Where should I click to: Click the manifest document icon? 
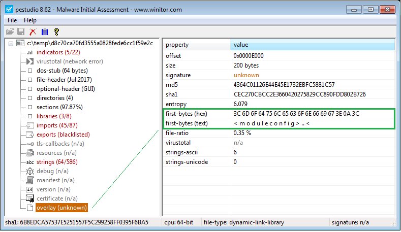tap(30, 180)
